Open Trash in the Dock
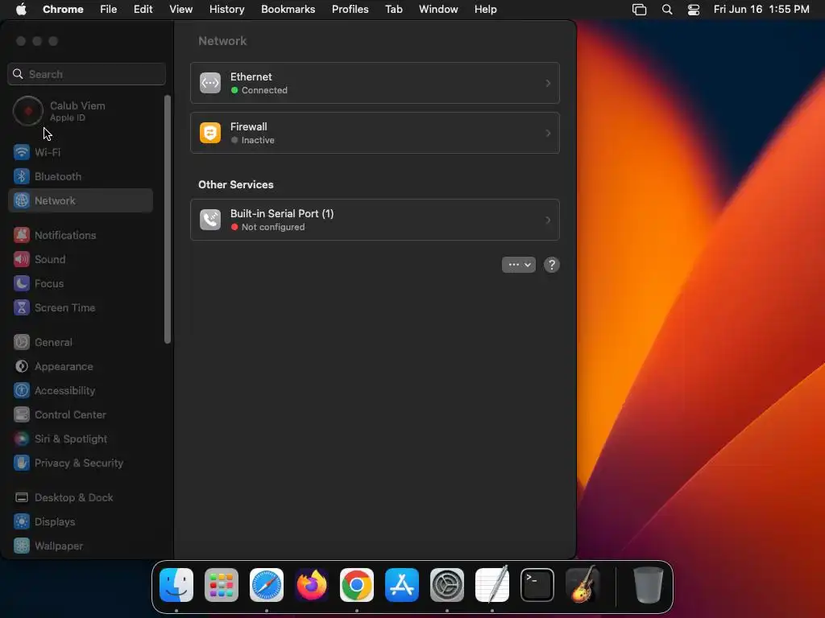The height and width of the screenshot is (618, 825). 648,585
